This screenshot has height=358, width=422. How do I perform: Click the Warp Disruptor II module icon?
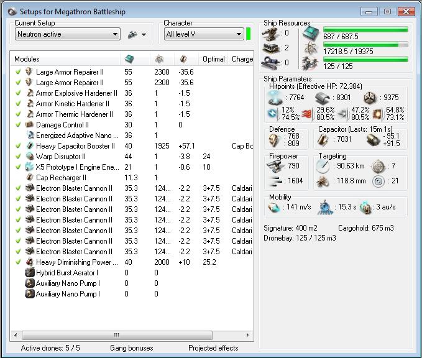(x=30, y=156)
